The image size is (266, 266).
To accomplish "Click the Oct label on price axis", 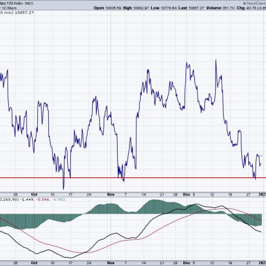I will point(34,195).
